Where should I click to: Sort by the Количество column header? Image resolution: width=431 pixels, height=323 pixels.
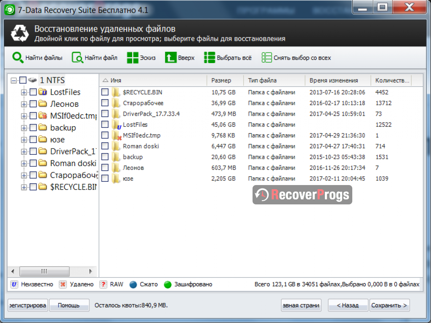391,80
